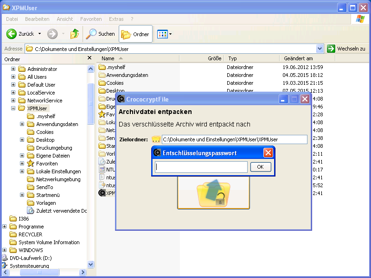Select Druckumgebung in the folder tree
The image size is (371, 278).
[x=50, y=148]
